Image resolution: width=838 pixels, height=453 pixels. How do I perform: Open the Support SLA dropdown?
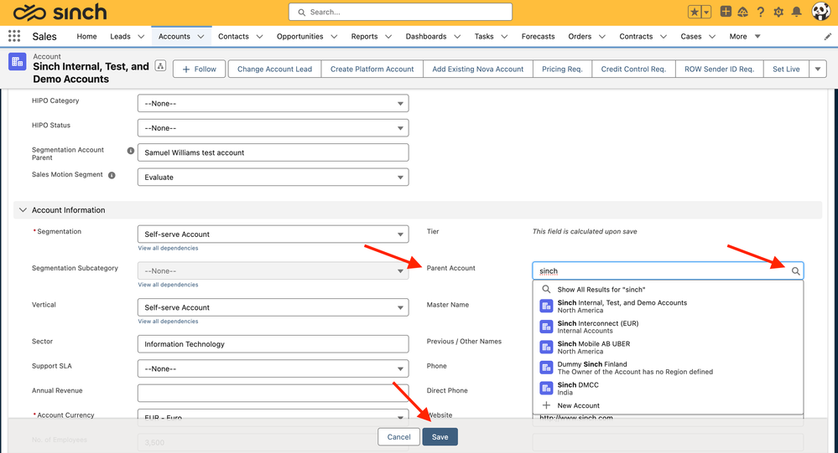pyautogui.click(x=273, y=368)
